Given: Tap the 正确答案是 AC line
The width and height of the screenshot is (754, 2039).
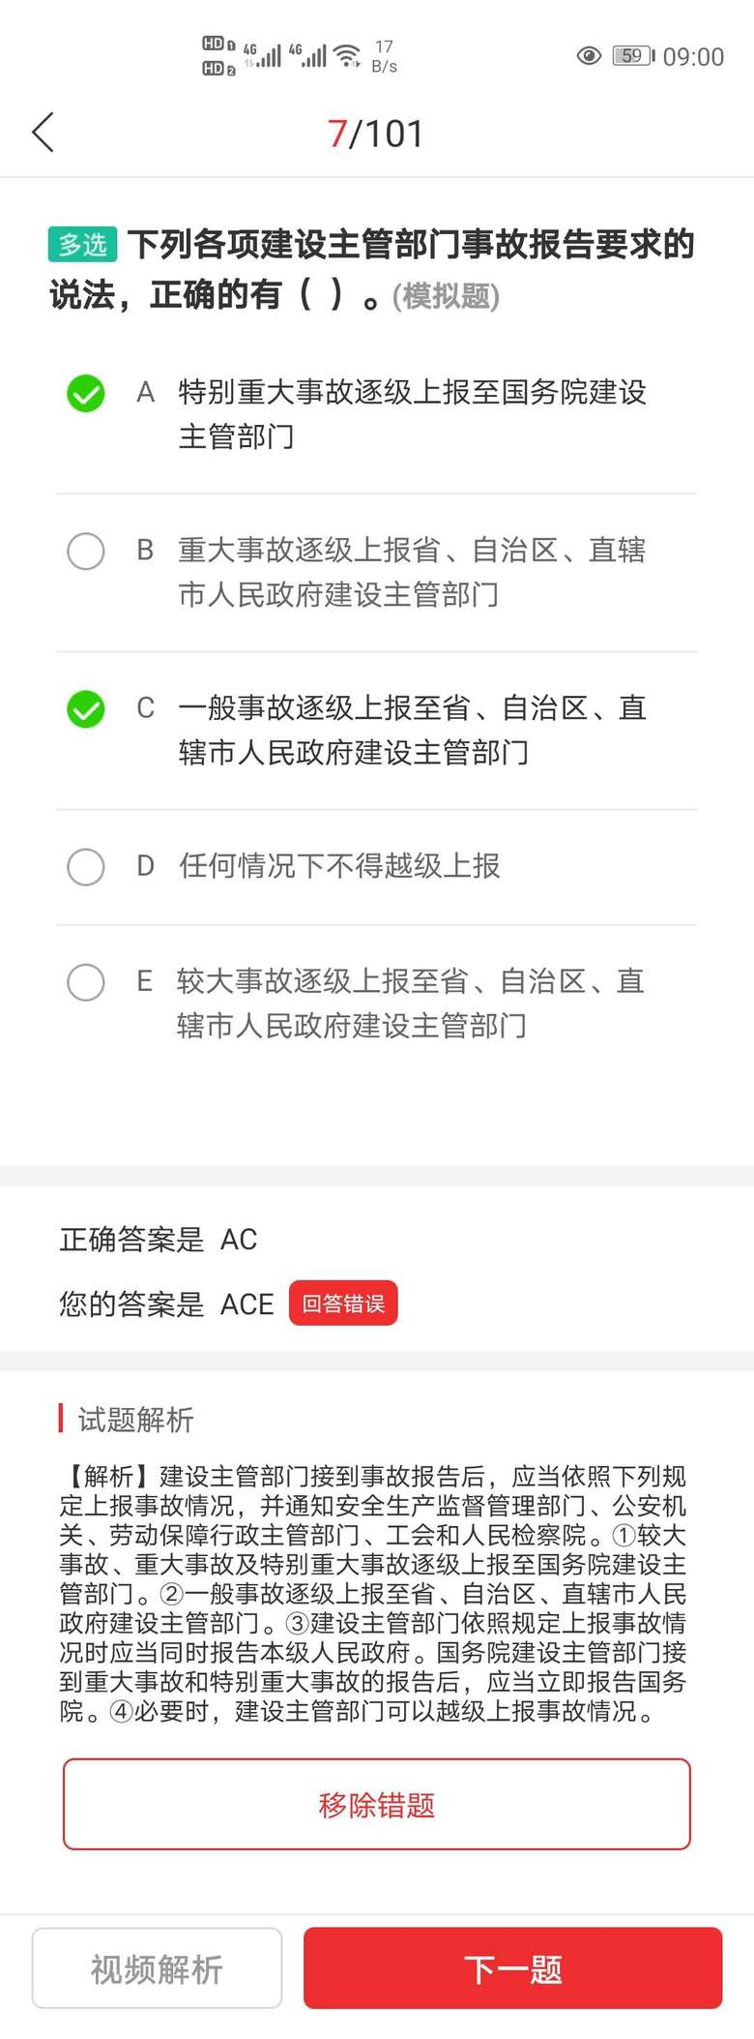Looking at the screenshot, I should tap(159, 1240).
